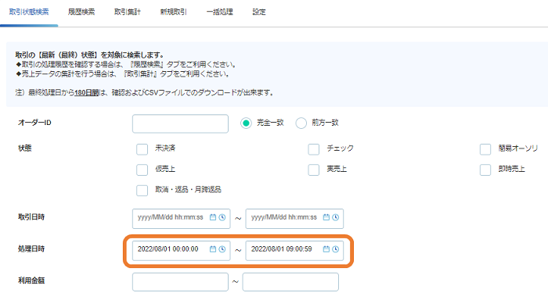
Task: Click the 取引日時 start datetime field
Action: 182,219
